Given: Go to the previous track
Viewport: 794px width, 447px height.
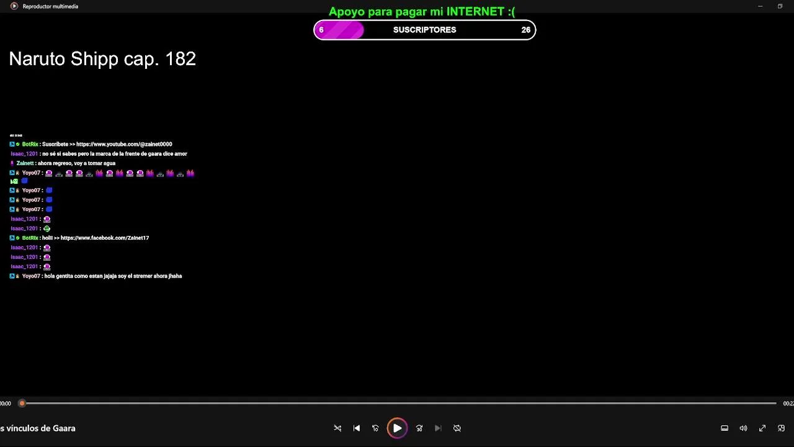Looking at the screenshot, I should [357, 428].
